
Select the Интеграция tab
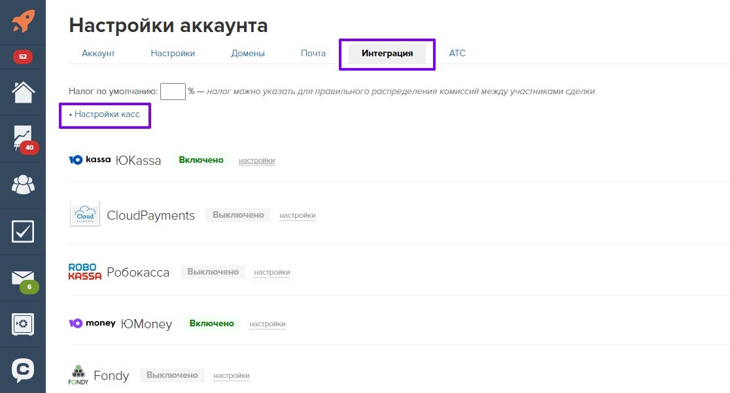[387, 54]
